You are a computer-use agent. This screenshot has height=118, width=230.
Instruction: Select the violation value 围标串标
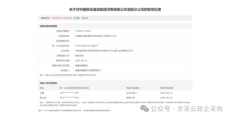(79, 56)
